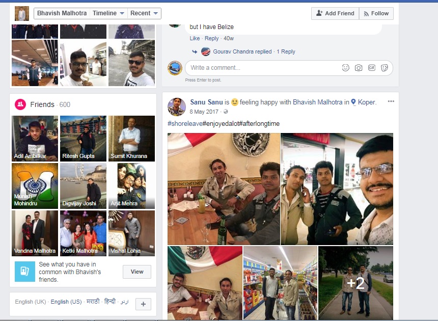The width and height of the screenshot is (438, 321).
Task: Select Urdu language link
Action: coord(124,302)
